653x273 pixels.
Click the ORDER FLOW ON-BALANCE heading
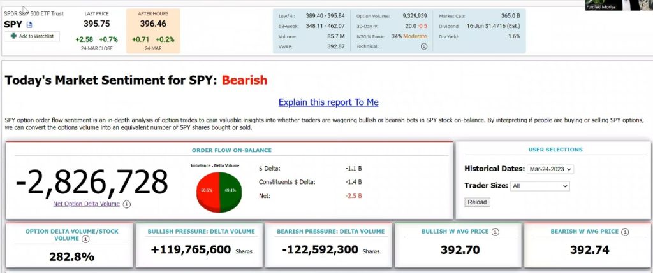click(x=231, y=150)
